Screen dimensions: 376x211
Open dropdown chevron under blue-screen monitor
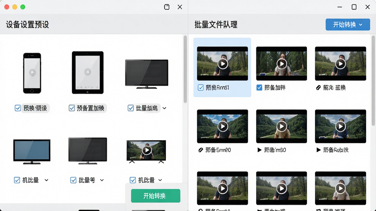[x=46, y=180]
